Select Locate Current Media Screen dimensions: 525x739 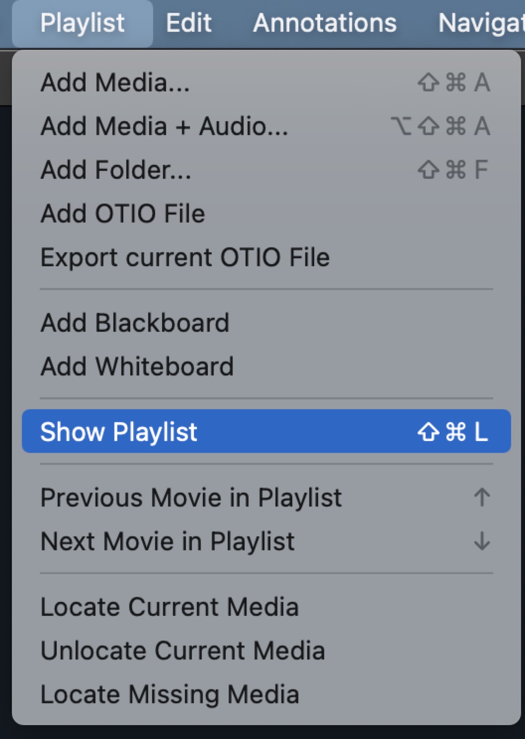tap(170, 607)
